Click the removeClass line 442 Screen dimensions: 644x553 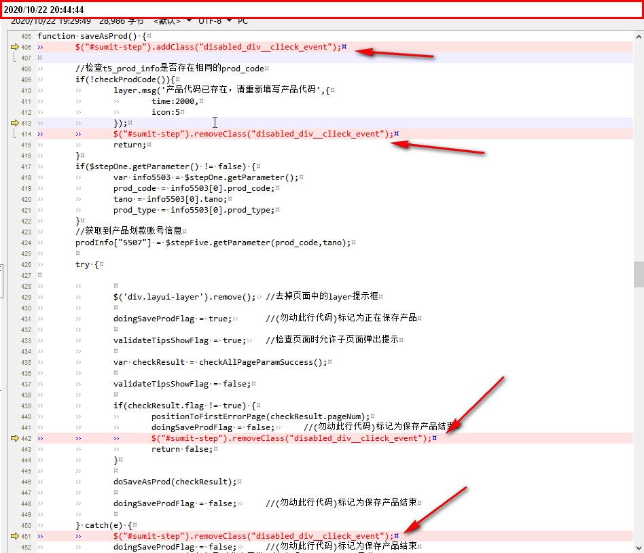pos(293,438)
